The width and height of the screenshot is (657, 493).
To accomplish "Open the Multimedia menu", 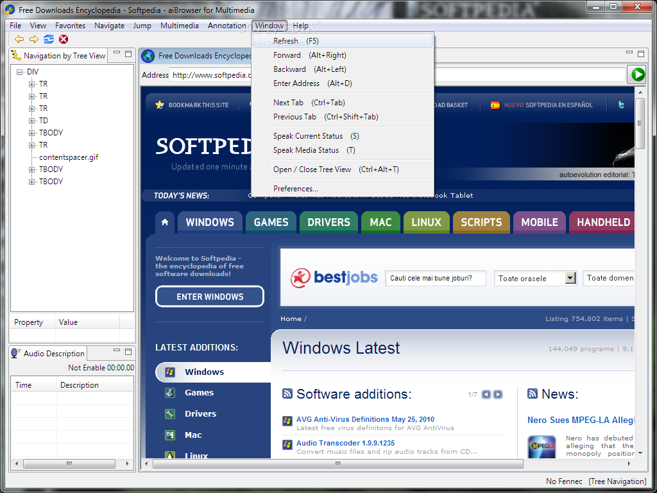I will [x=180, y=26].
